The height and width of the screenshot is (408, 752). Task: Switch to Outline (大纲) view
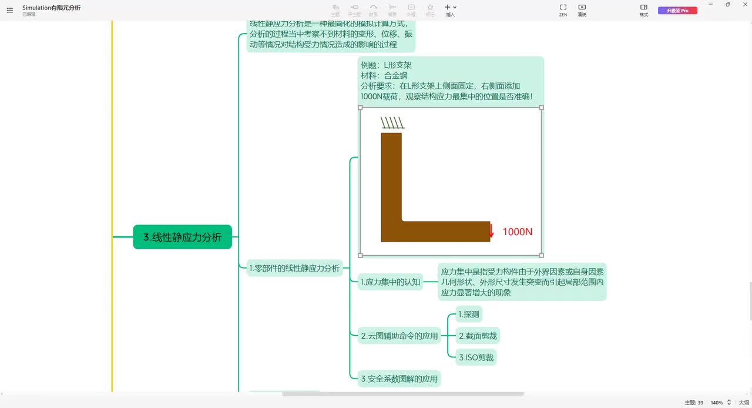[744, 403]
